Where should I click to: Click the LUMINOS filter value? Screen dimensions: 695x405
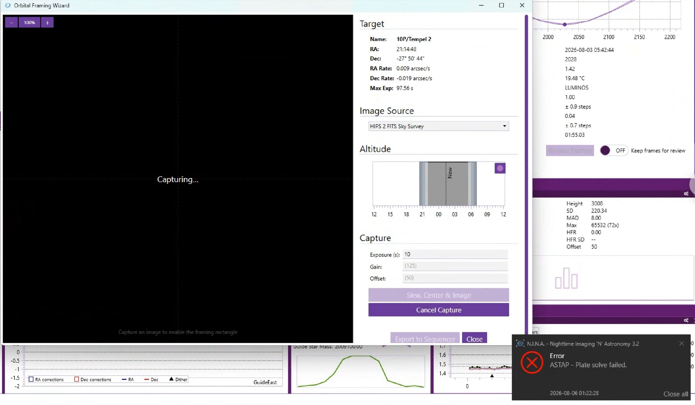pyautogui.click(x=577, y=88)
